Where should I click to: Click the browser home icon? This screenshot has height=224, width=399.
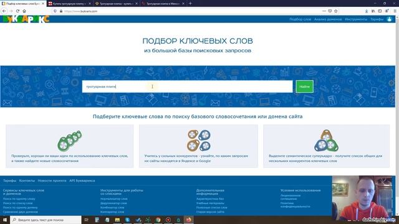[24, 11]
